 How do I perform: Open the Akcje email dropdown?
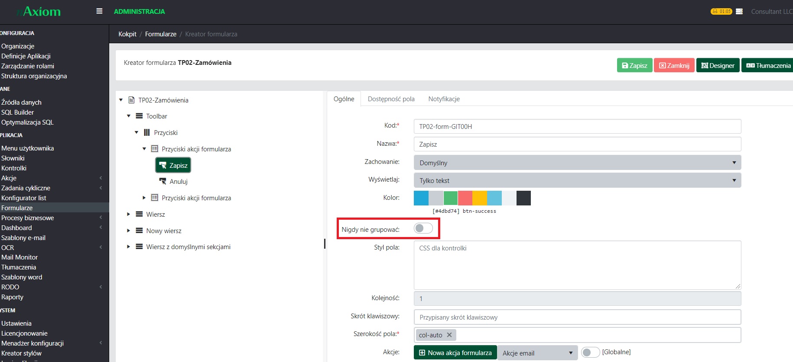point(537,353)
